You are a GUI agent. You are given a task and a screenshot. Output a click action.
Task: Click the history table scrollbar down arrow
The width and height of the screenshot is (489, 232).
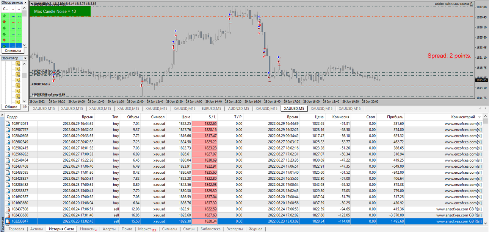[486, 223]
